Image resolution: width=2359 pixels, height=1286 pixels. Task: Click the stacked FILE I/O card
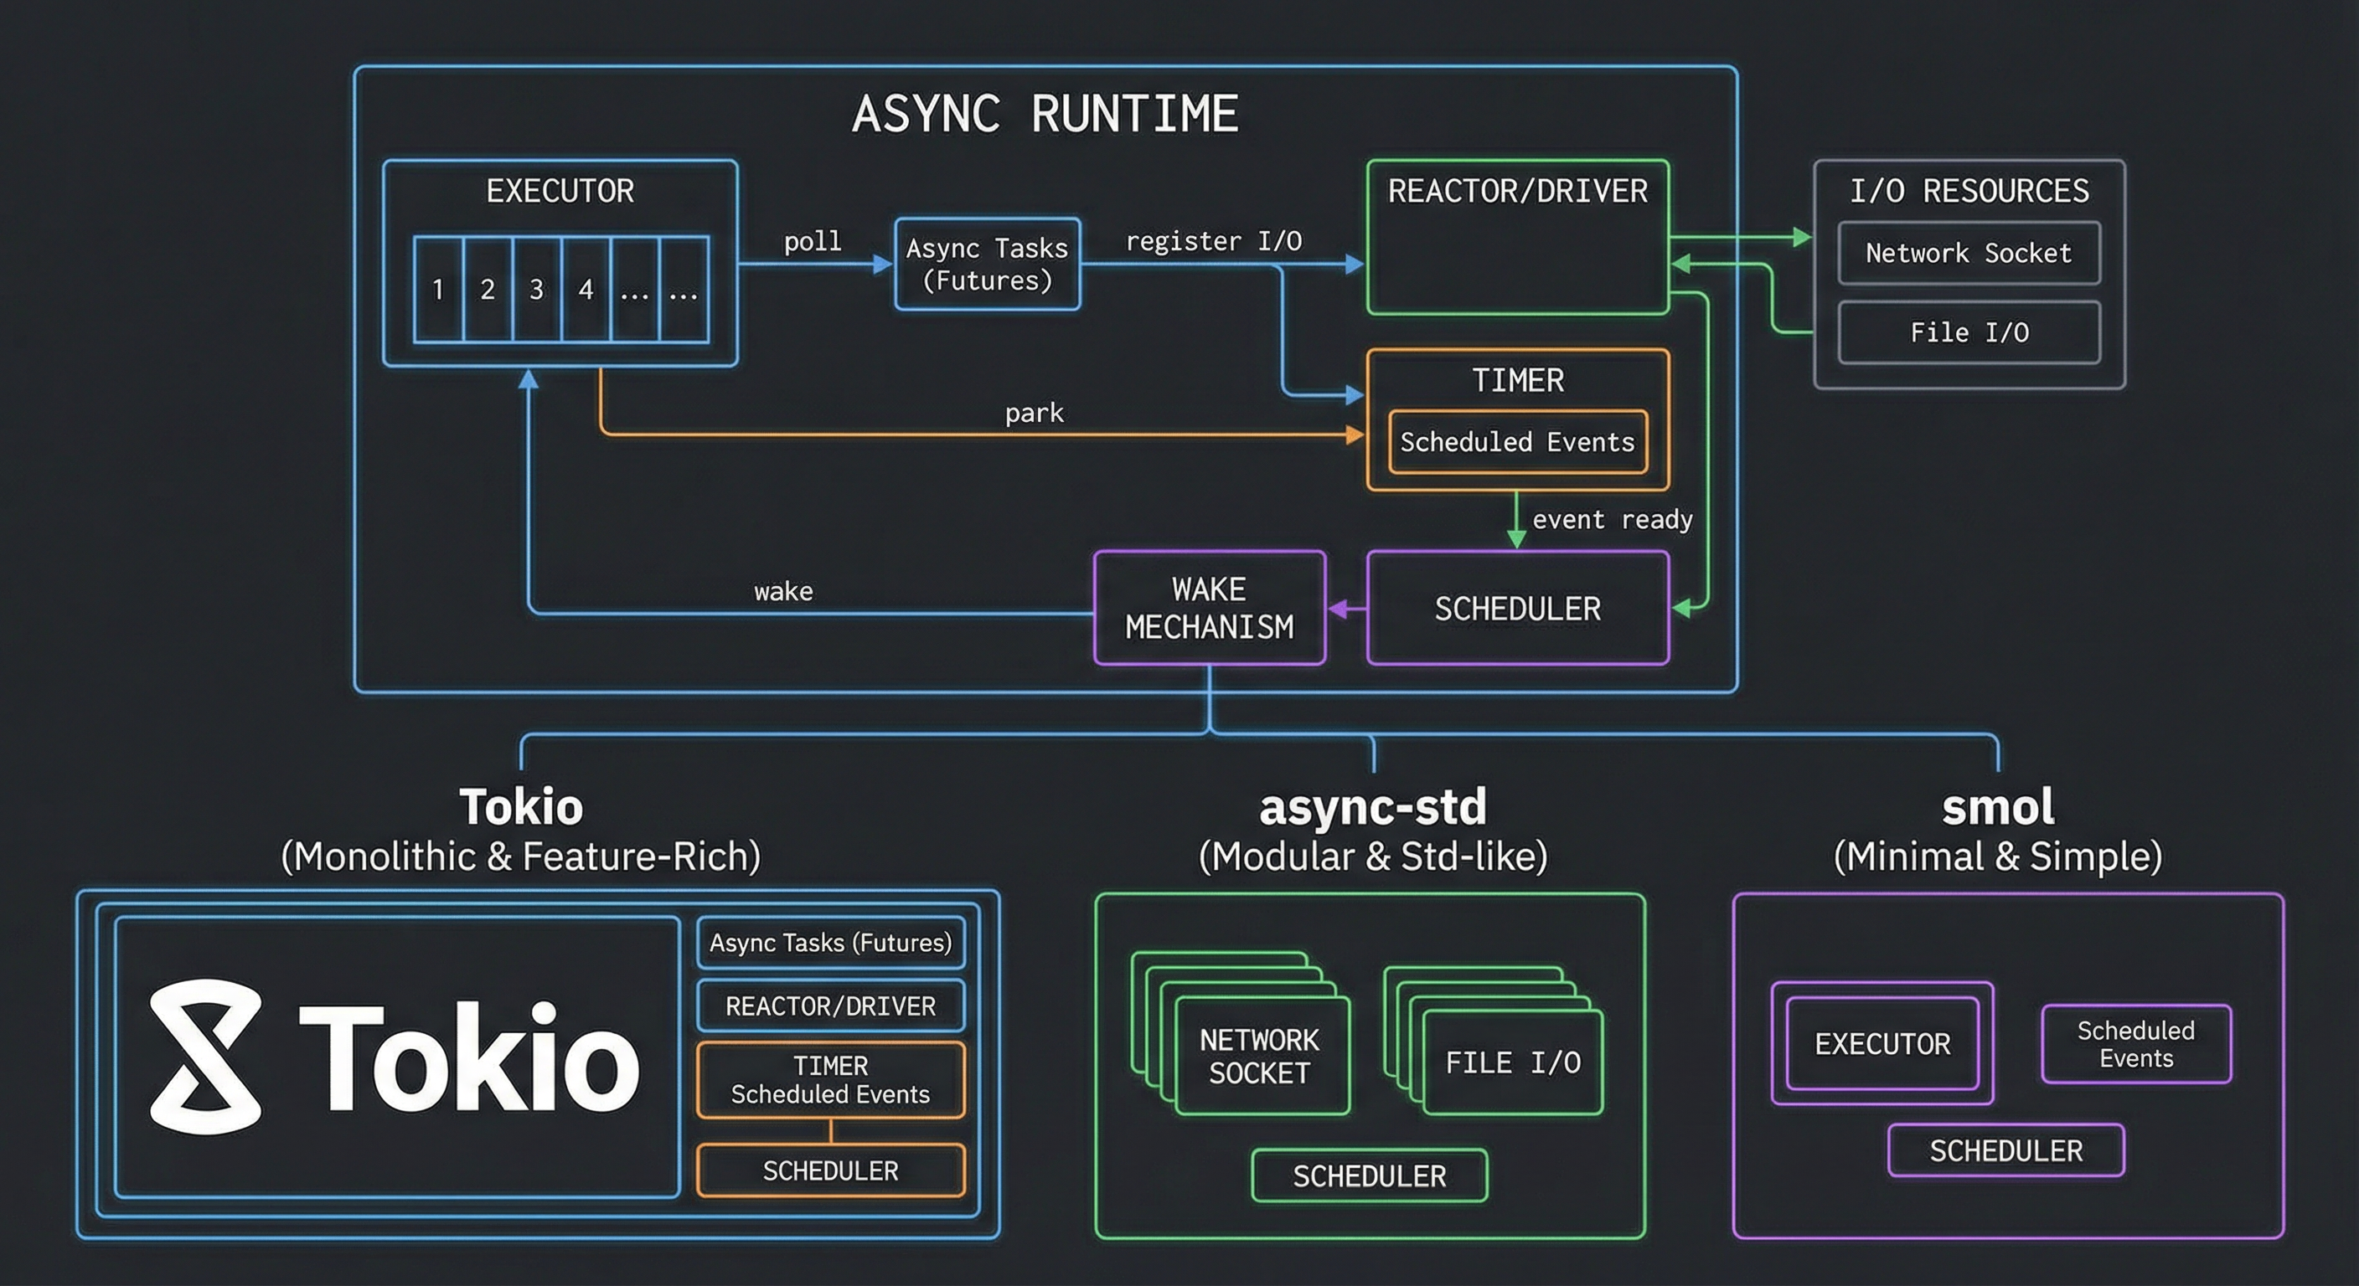(x=1513, y=1062)
